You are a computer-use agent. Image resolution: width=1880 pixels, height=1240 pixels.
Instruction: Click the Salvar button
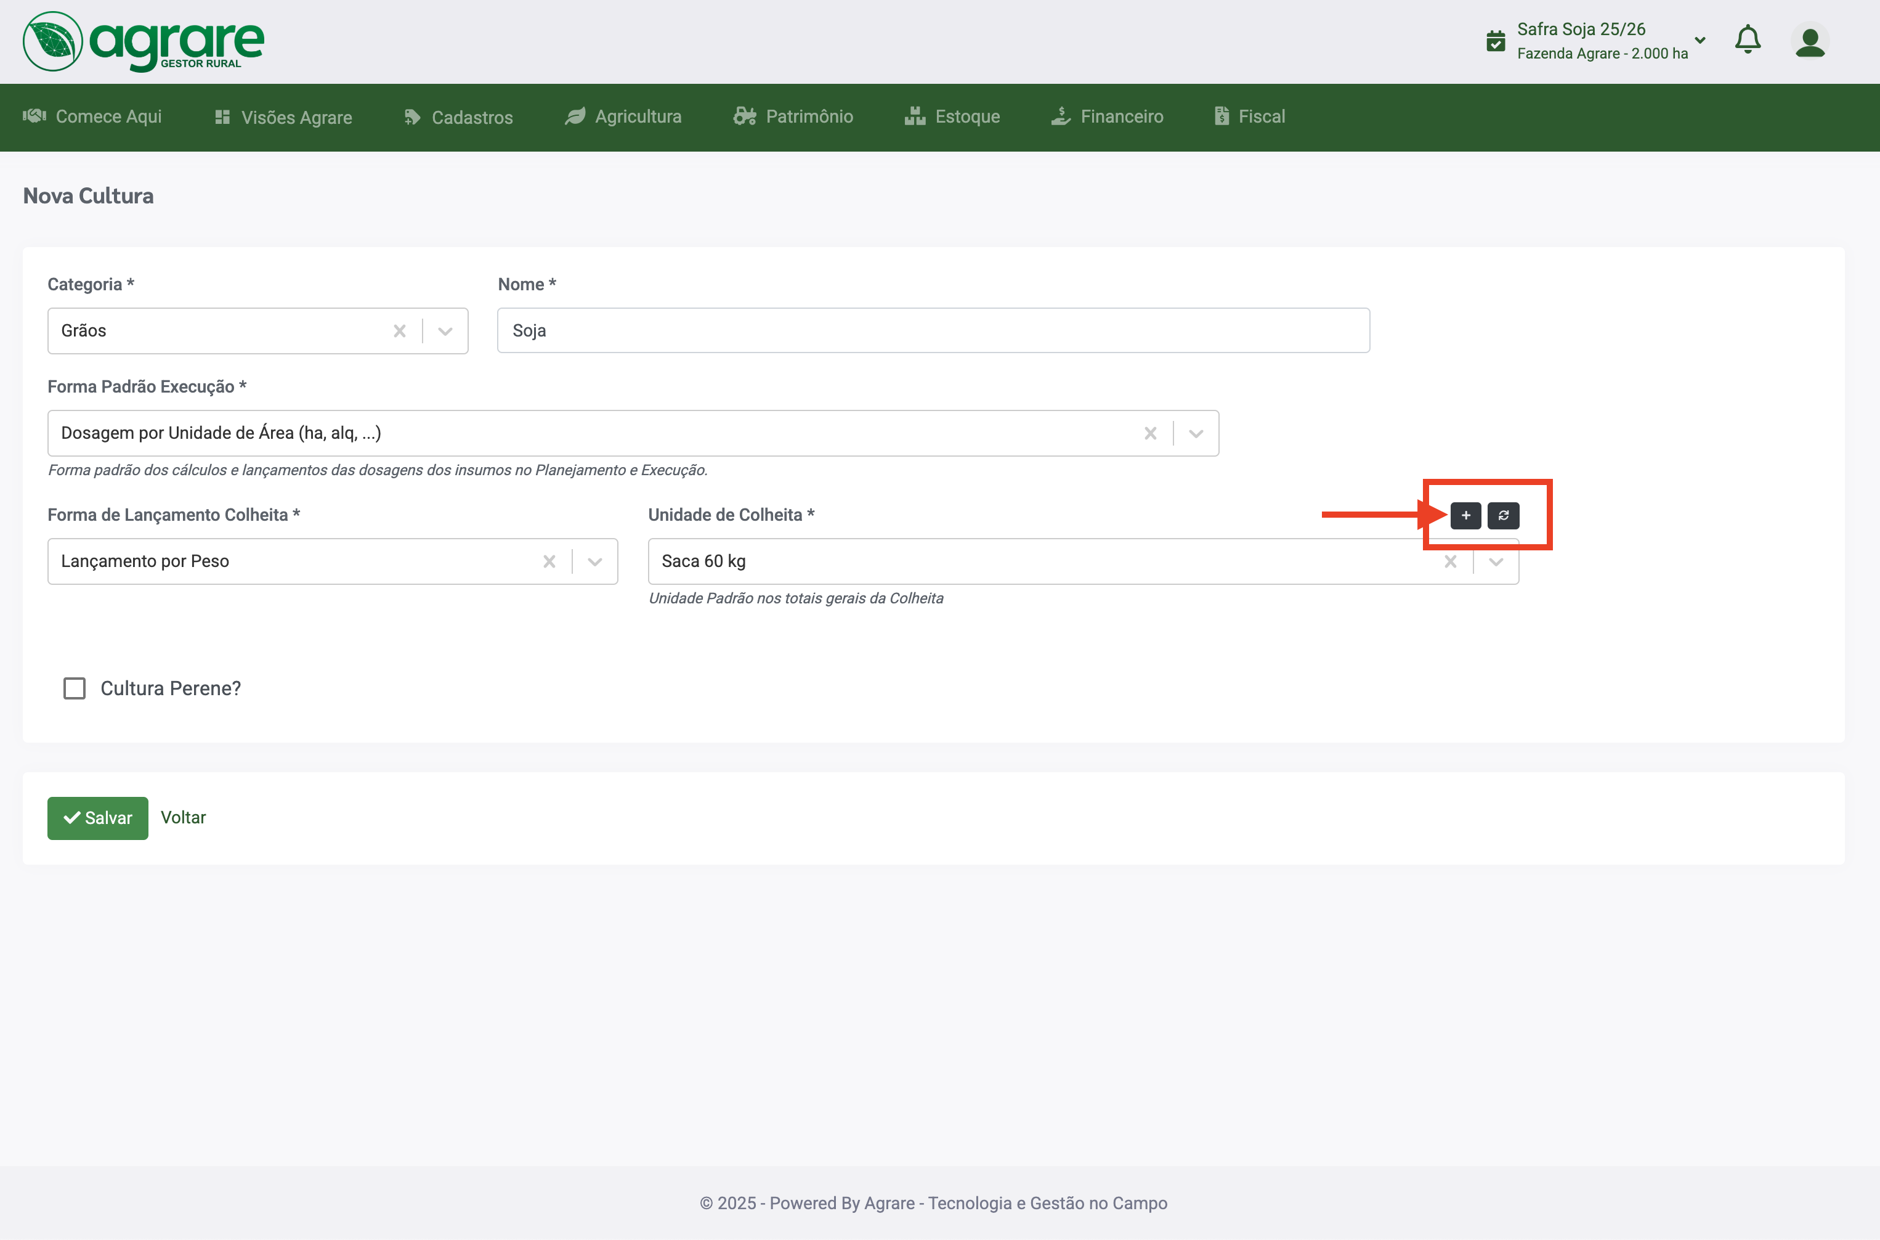(x=98, y=818)
